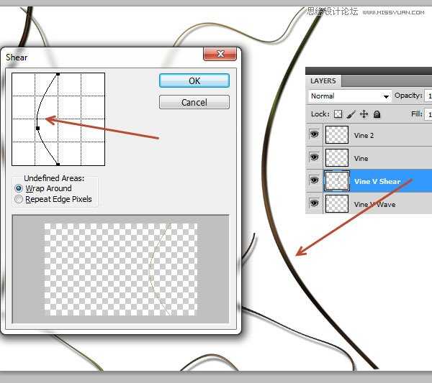The height and width of the screenshot is (383, 432).
Task: Hide the Vine layer
Action: click(315, 157)
